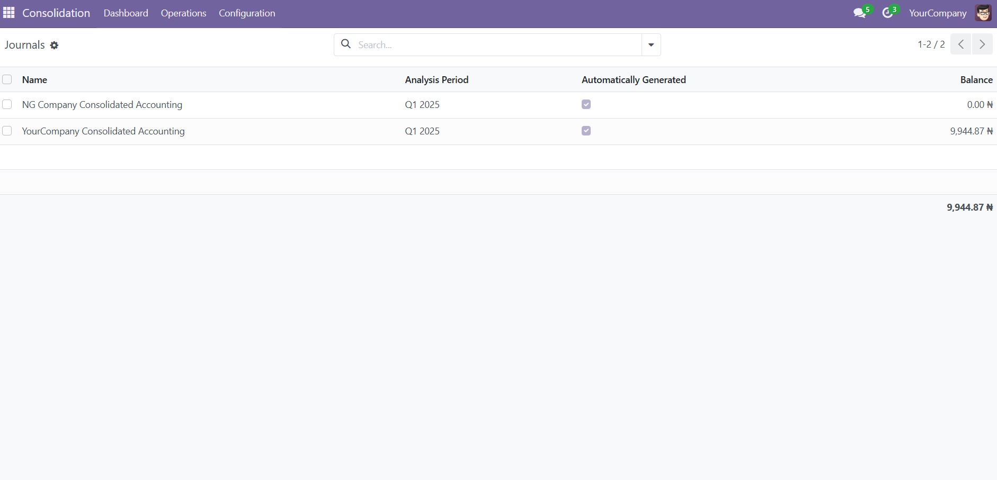The width and height of the screenshot is (997, 480).
Task: Click the user avatar picture
Action: tap(983, 13)
